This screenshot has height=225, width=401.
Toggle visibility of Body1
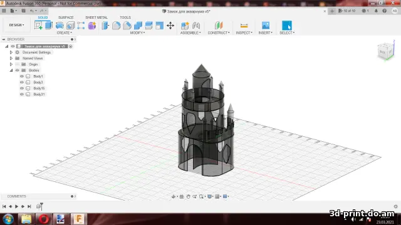[x=22, y=76]
